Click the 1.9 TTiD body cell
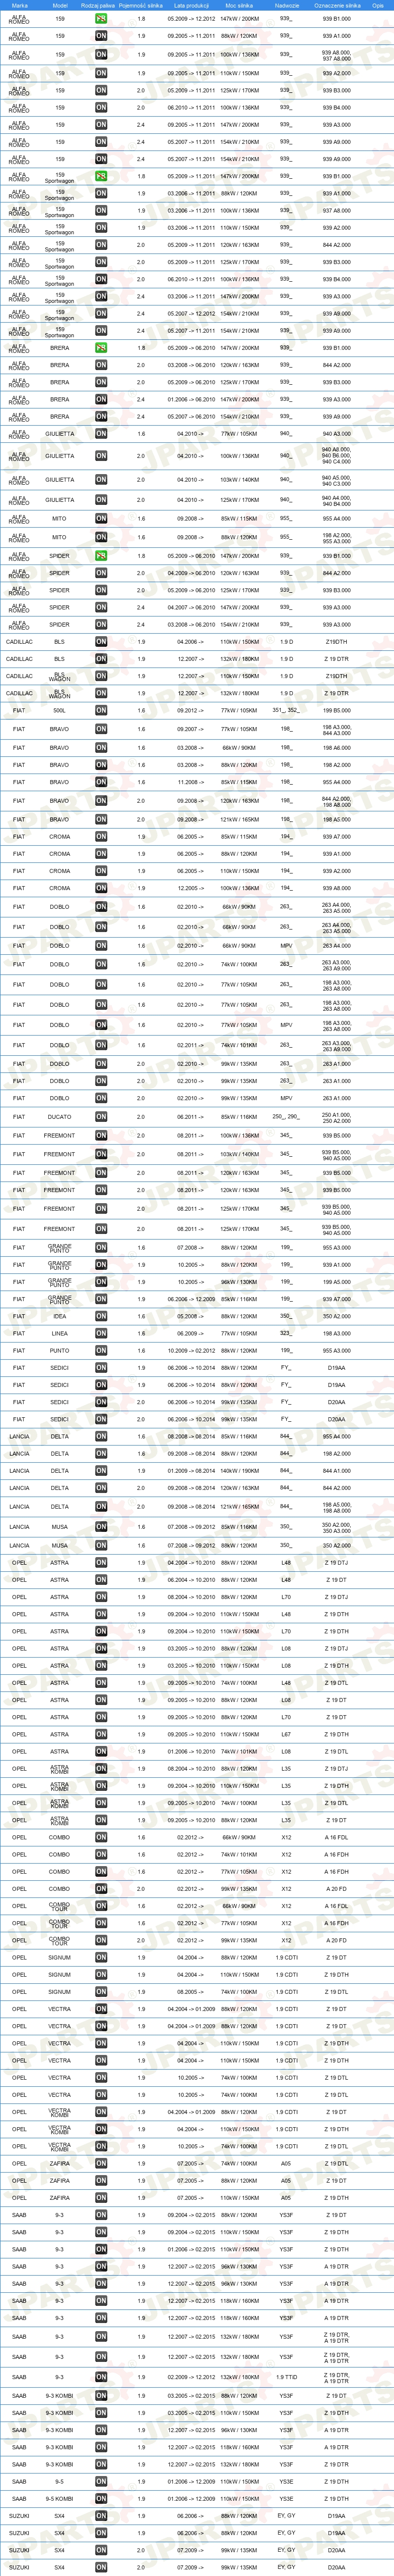This screenshot has width=394, height=2576. click(286, 2377)
